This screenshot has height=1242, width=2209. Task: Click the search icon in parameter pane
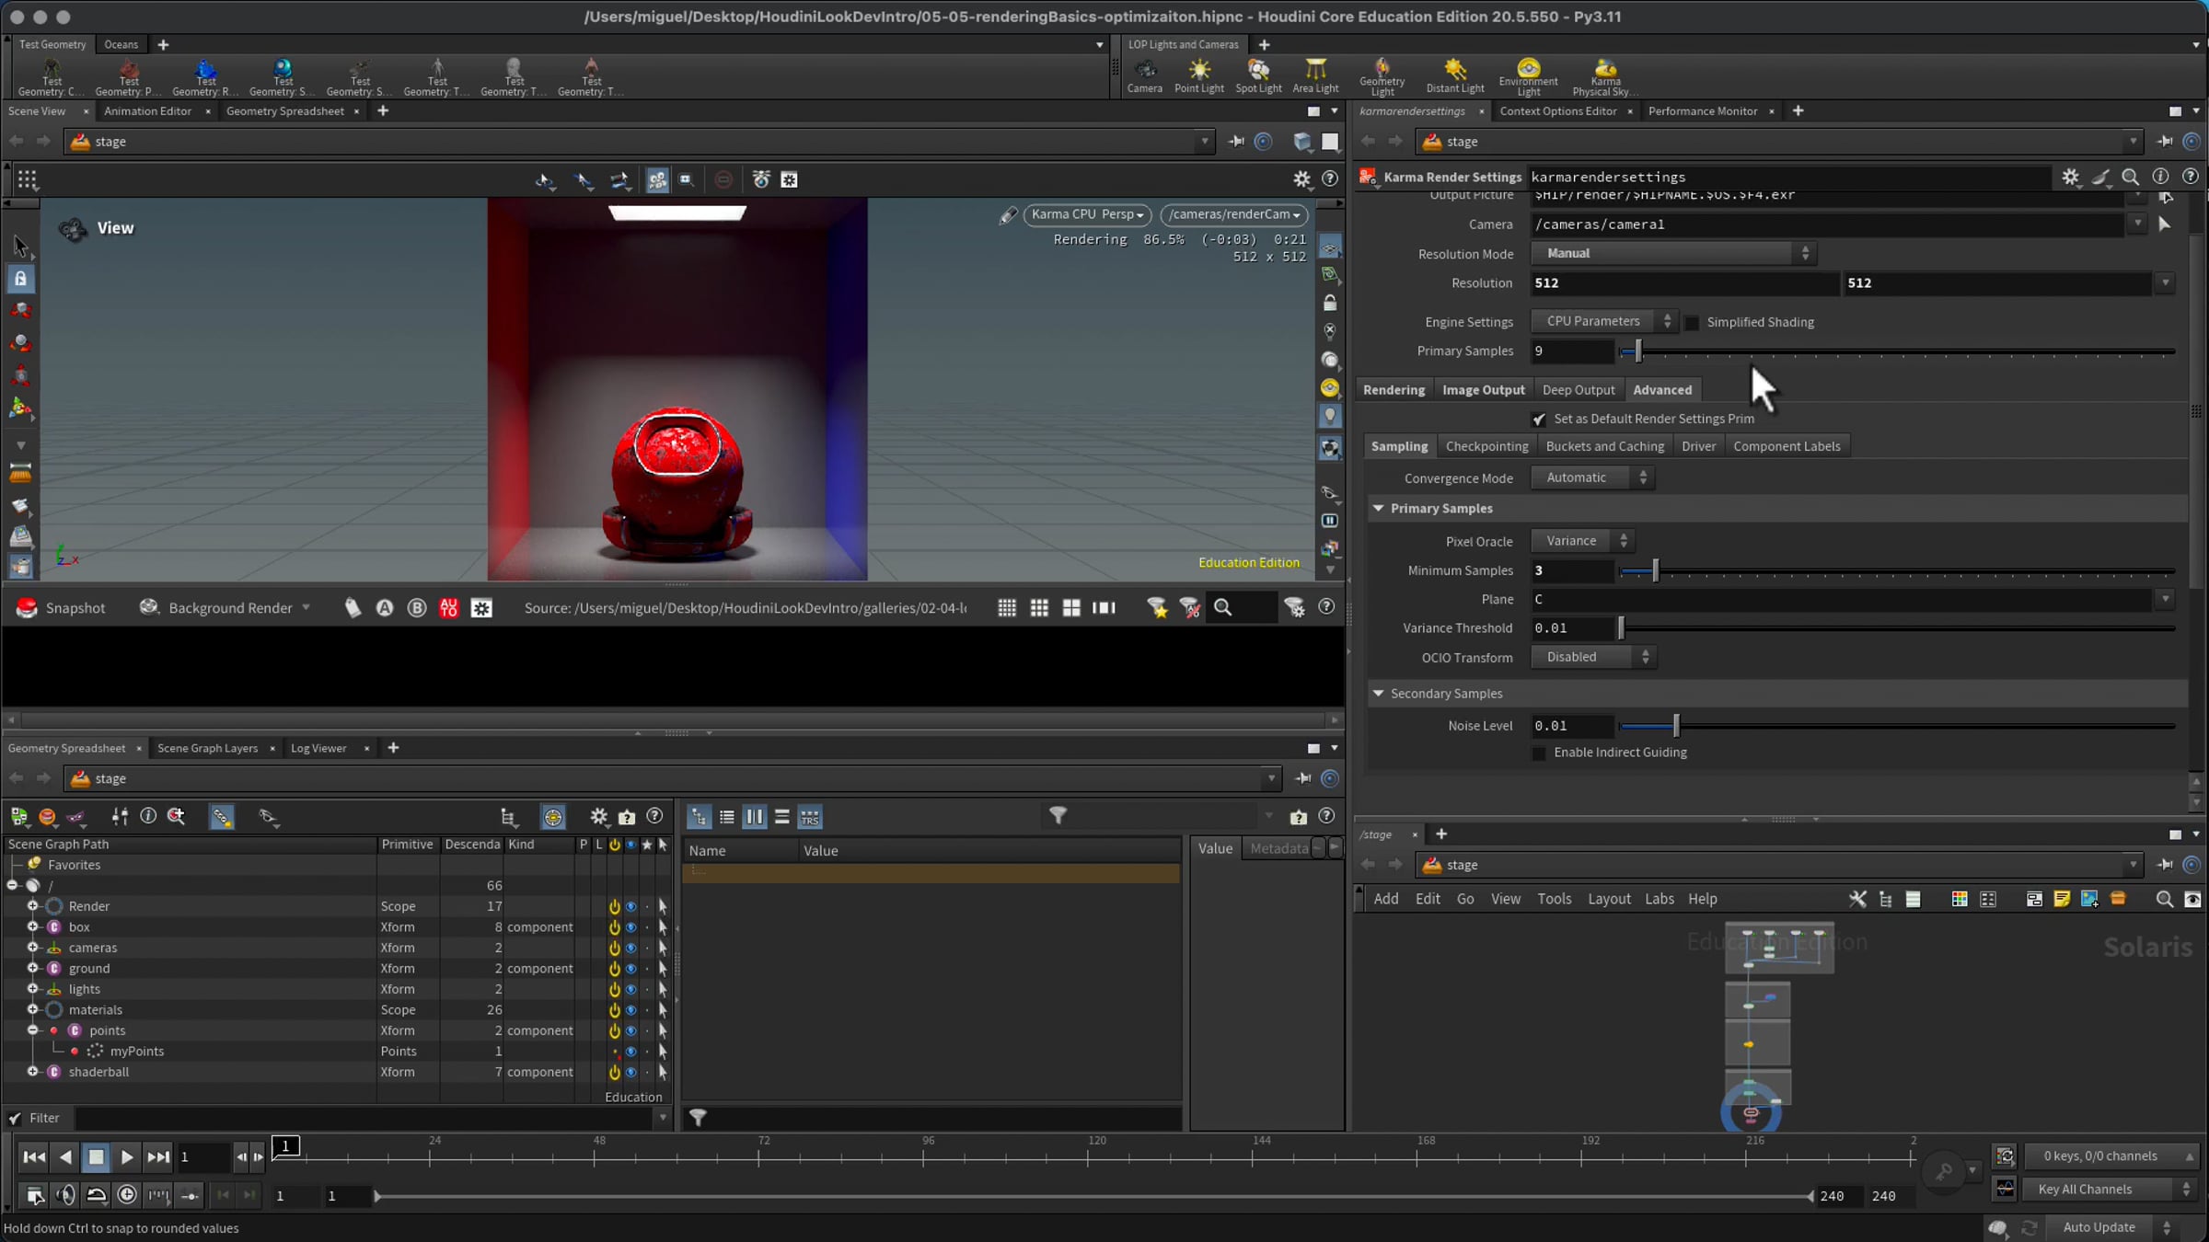pos(2130,177)
